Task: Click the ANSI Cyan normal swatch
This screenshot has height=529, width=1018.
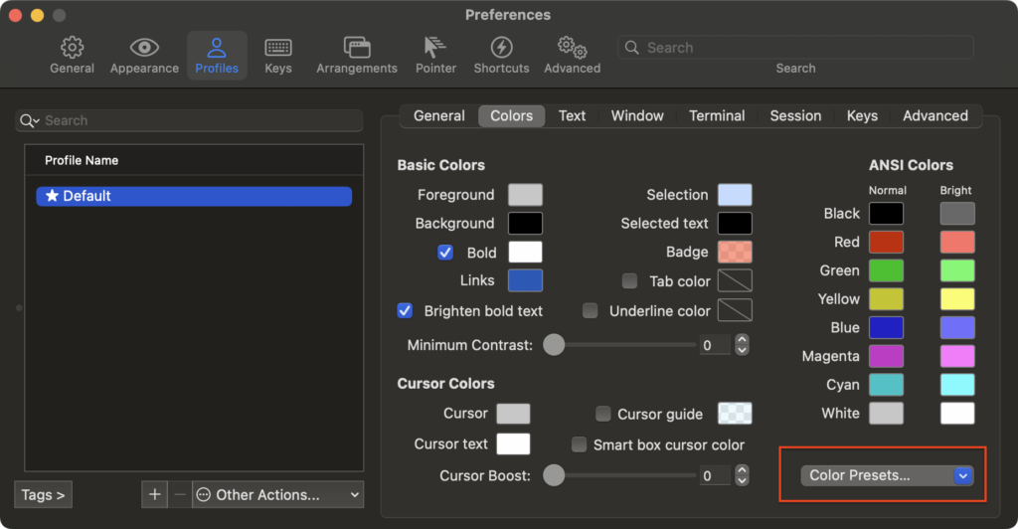Action: 886,385
